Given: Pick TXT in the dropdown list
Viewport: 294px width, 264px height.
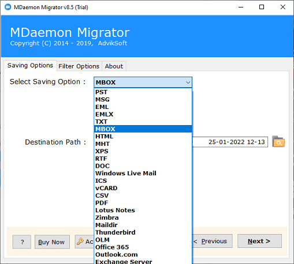Looking at the screenshot, I should click(143, 122).
